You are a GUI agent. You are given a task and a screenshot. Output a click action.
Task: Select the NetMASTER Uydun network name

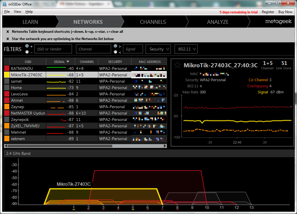pos(28,113)
